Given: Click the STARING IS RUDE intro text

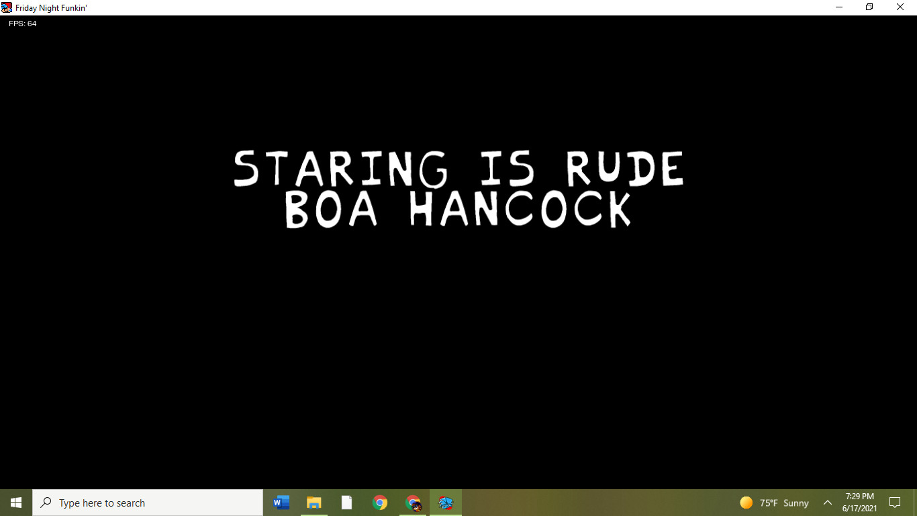Looking at the screenshot, I should (458, 169).
